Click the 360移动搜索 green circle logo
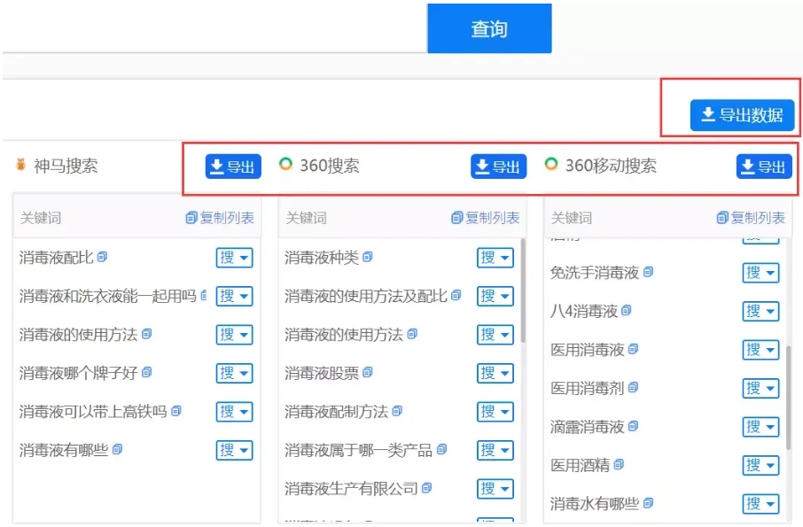The image size is (803, 527). click(x=551, y=164)
